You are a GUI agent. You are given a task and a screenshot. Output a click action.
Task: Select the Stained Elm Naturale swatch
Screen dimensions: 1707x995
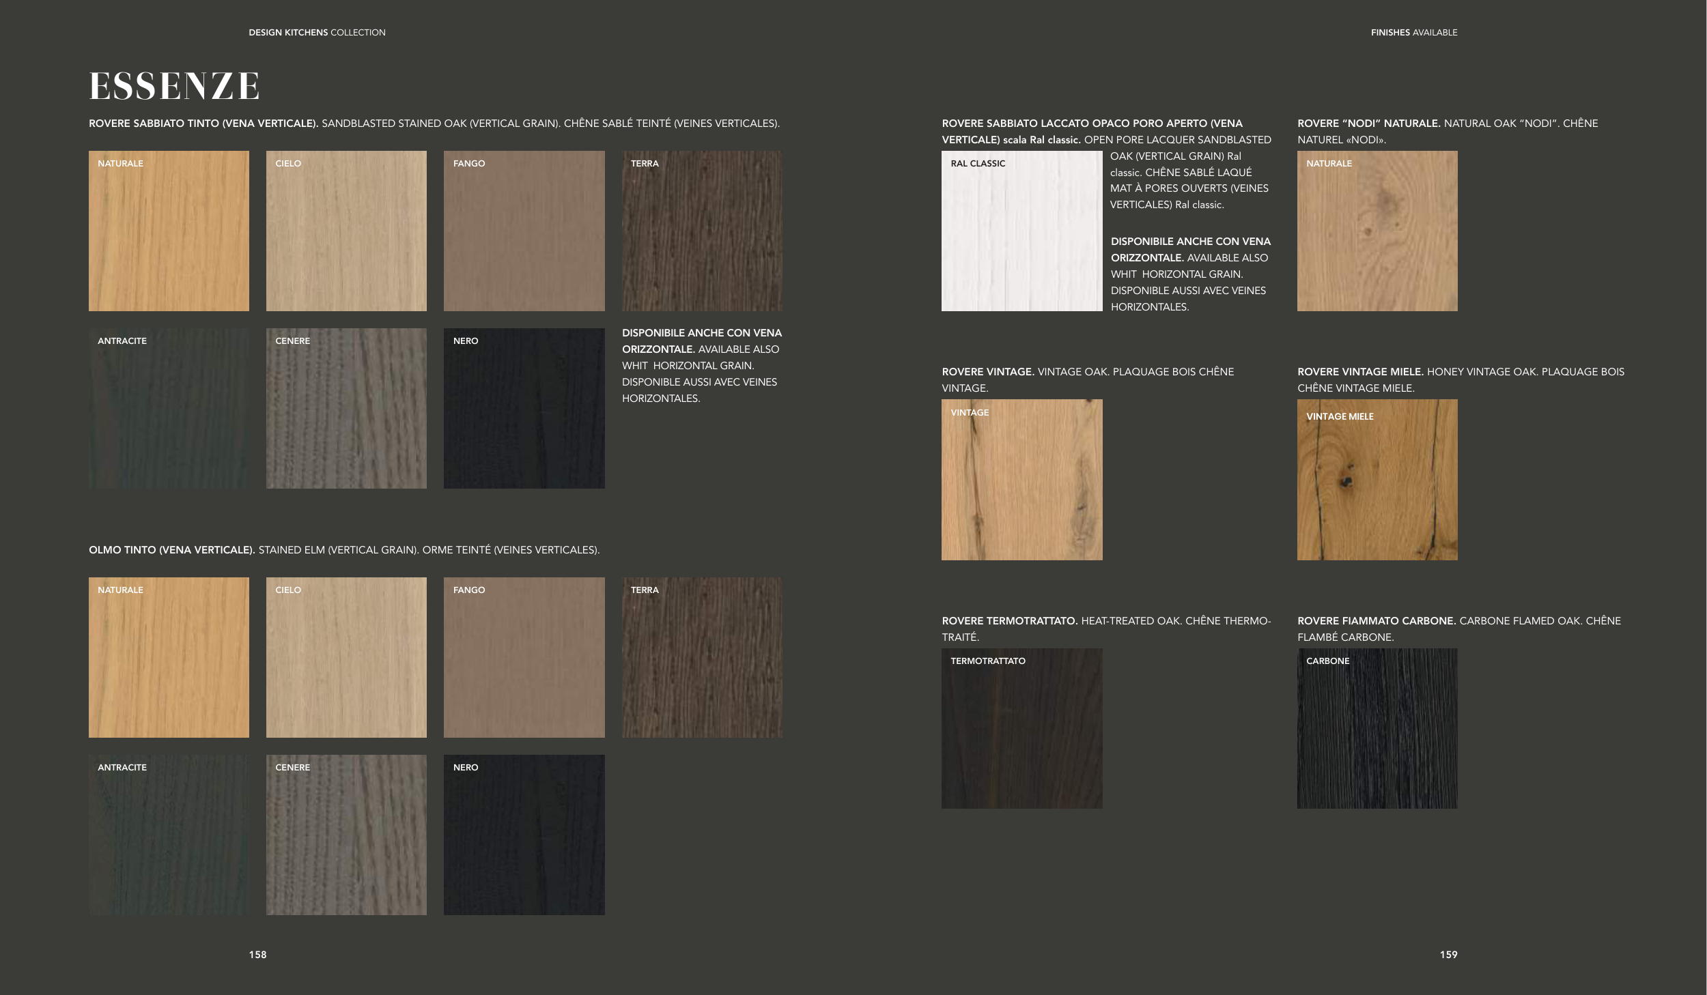(169, 657)
